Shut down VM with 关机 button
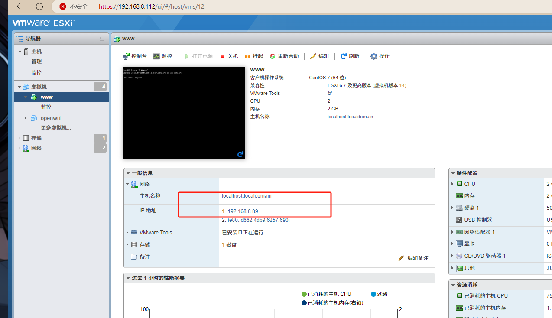Screen dimensions: 552x318 click(229, 56)
